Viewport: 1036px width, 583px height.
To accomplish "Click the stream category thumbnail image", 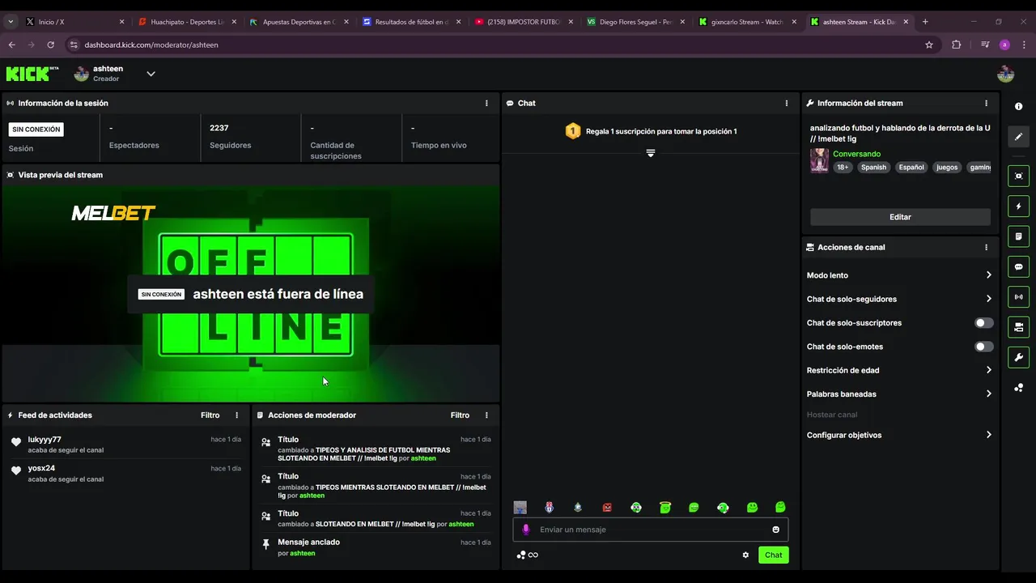I will pyautogui.click(x=819, y=160).
